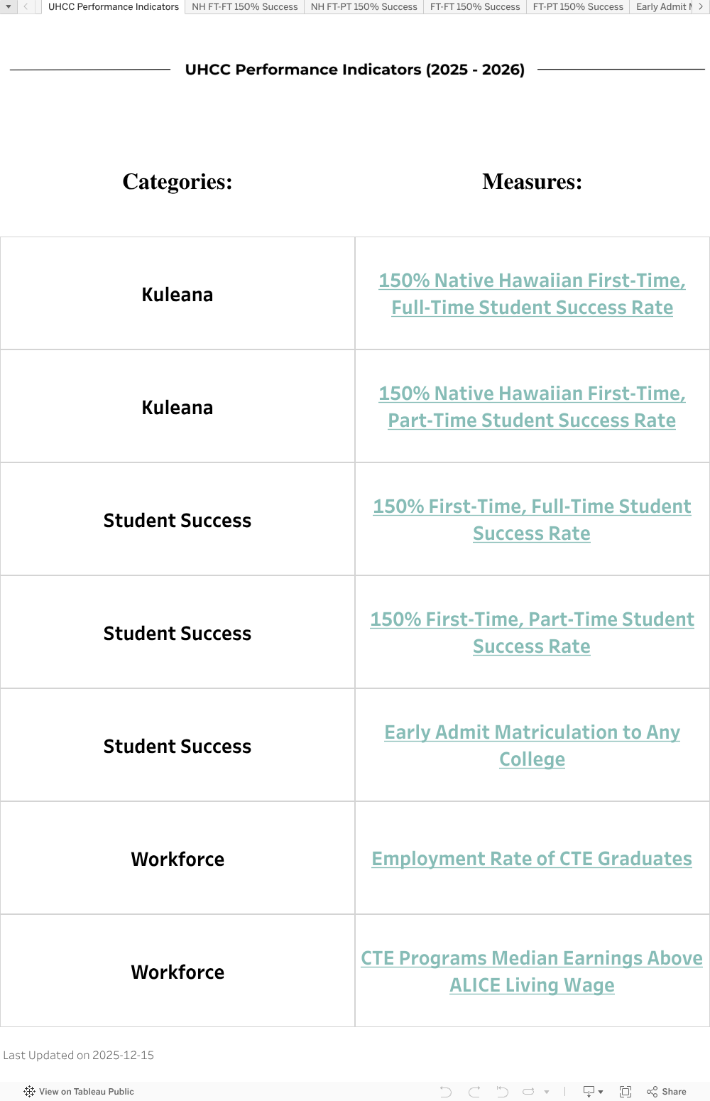This screenshot has height=1101, width=710.
Task: Expand the dropdown arrow beside the bottom toolbar's Redo icons
Action: pyautogui.click(x=547, y=1092)
